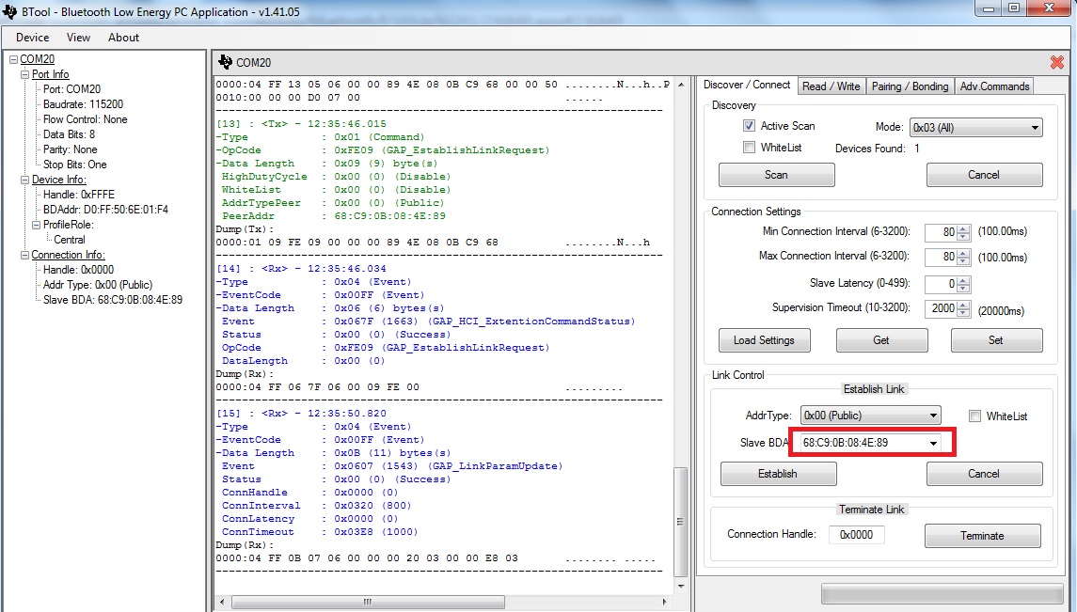Open the AddrType dropdown

[870, 416]
